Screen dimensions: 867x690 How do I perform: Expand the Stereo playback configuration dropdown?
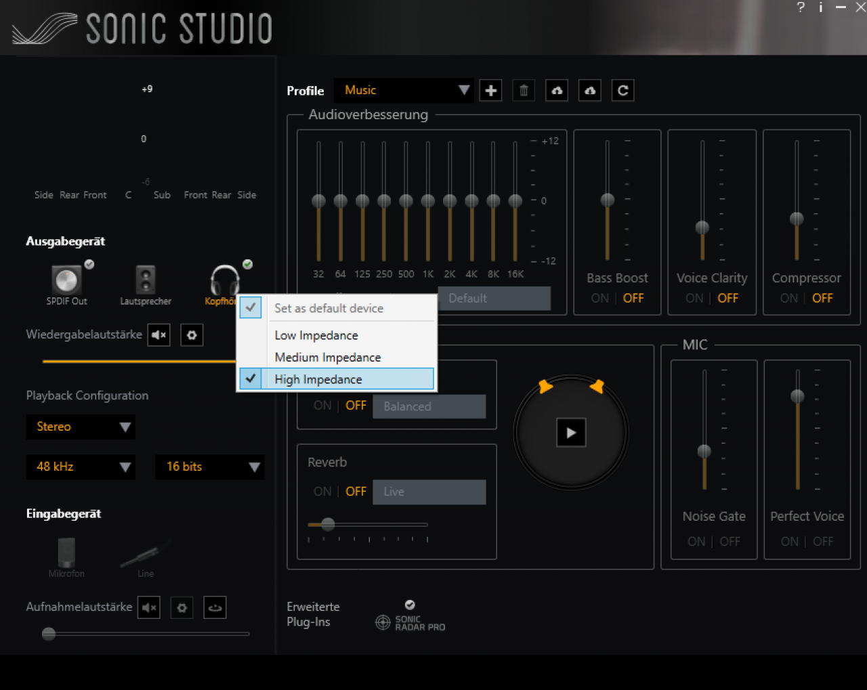(81, 427)
